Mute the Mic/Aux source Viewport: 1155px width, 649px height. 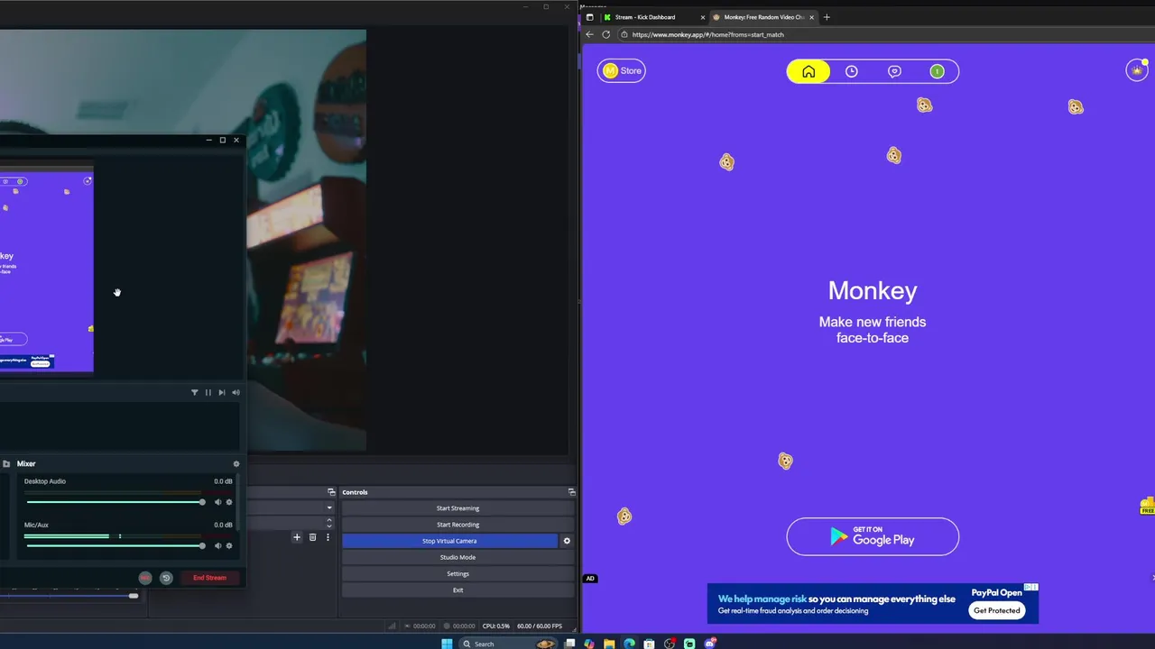click(217, 546)
